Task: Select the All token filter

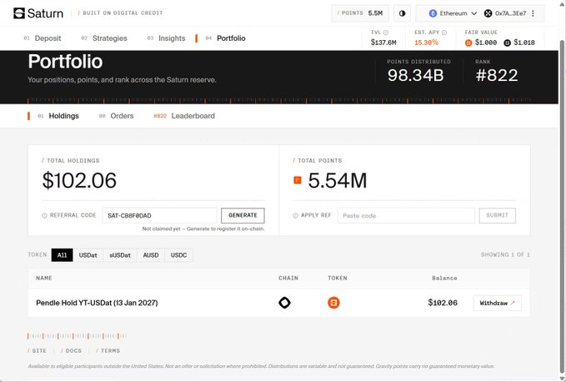Action: point(62,255)
